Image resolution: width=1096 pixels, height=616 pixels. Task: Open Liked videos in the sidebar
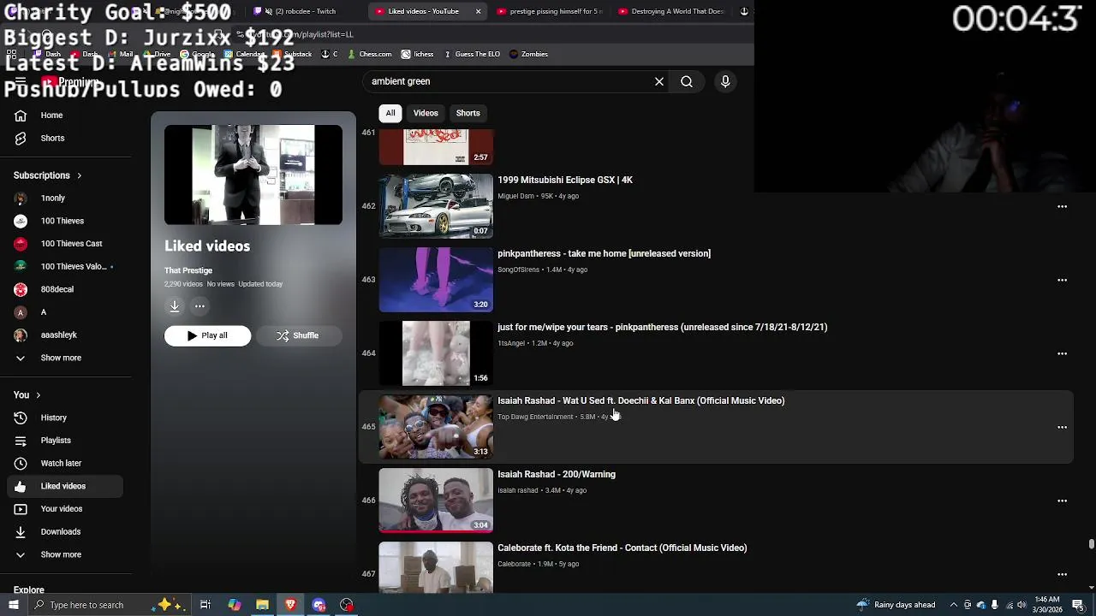tap(65, 486)
